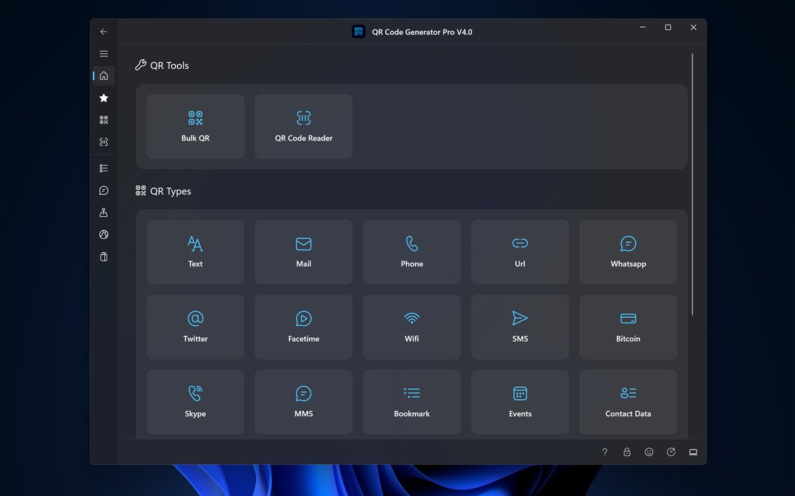Screen dimensions: 795x496
Task: Open the barcode scanner sidebar icon
Action: pos(103,142)
